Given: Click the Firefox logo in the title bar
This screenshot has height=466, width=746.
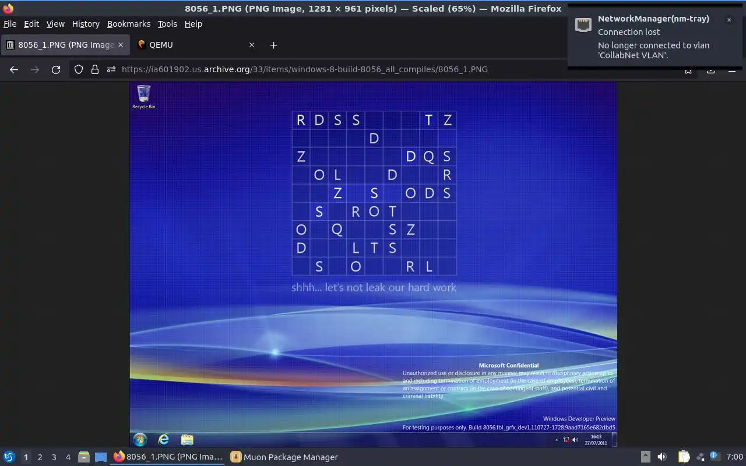Looking at the screenshot, I should tap(8, 9).
